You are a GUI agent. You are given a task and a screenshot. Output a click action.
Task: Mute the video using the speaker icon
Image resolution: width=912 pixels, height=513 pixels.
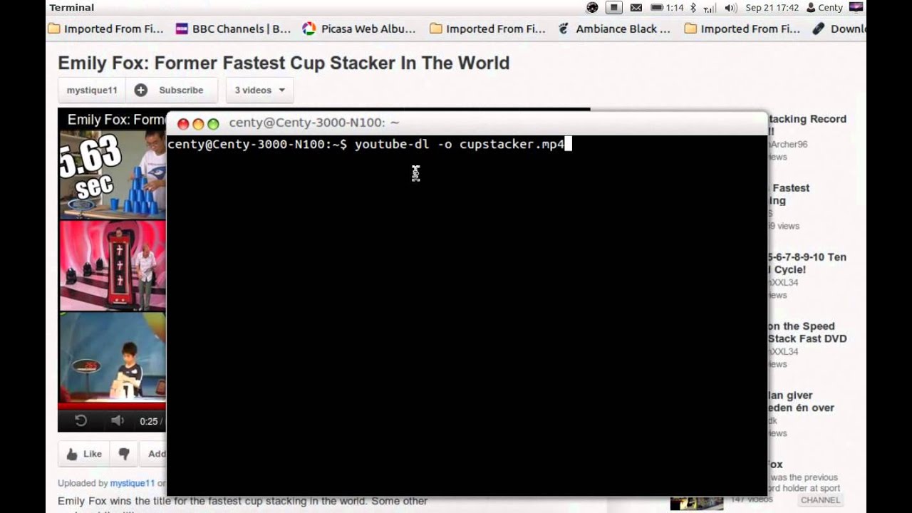(x=118, y=421)
